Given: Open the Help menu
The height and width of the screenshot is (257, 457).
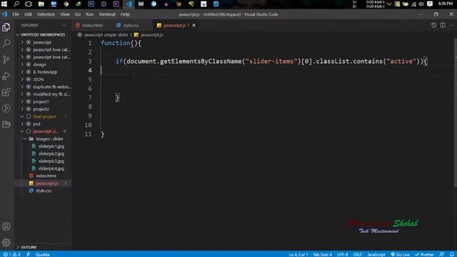Looking at the screenshot, I should [x=125, y=14].
